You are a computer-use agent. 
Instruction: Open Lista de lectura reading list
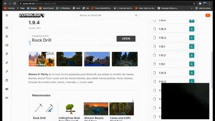tap(203, 8)
